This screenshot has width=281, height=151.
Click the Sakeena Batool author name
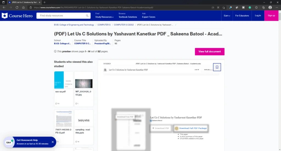(x=157, y=121)
